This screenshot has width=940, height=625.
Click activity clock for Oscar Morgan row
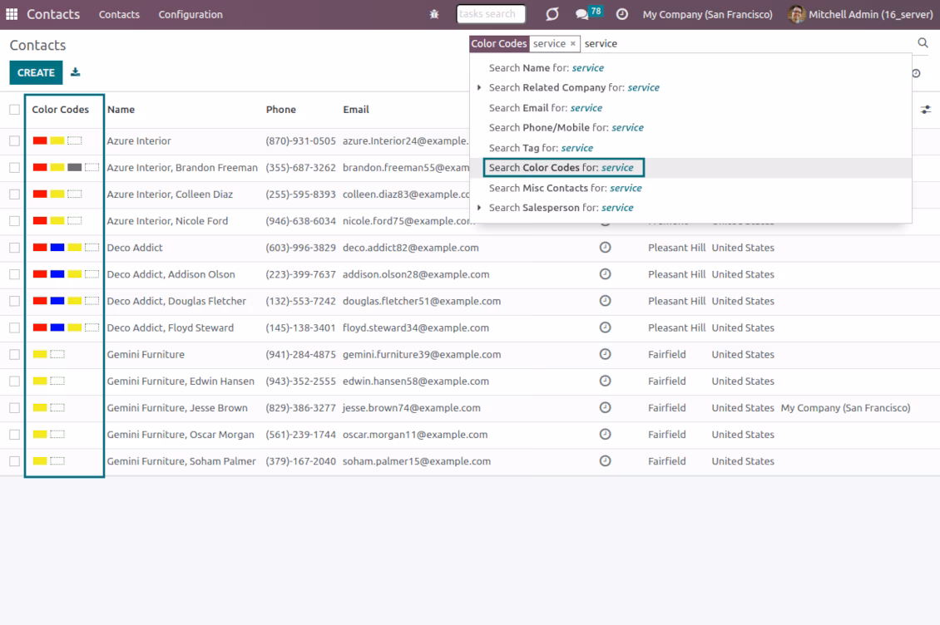click(605, 435)
